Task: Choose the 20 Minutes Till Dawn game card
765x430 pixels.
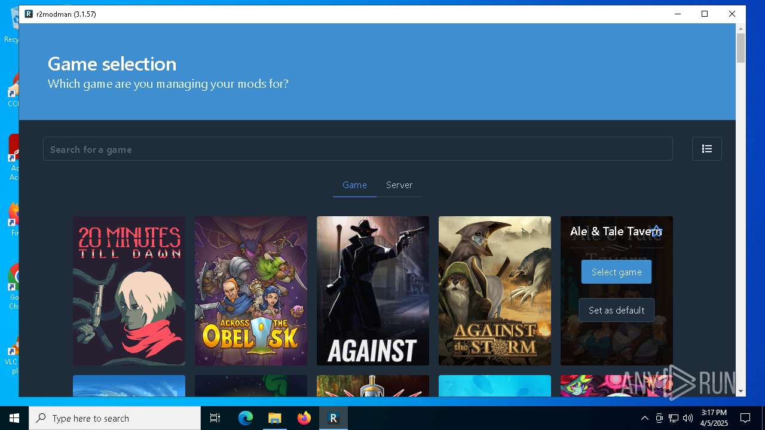Action: point(129,291)
